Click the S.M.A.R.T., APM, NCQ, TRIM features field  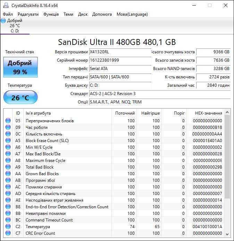[x=160, y=102]
